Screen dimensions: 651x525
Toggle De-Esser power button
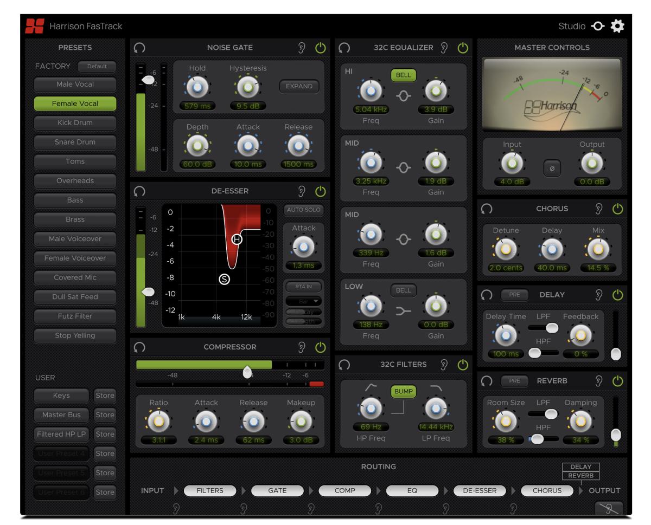coord(320,191)
